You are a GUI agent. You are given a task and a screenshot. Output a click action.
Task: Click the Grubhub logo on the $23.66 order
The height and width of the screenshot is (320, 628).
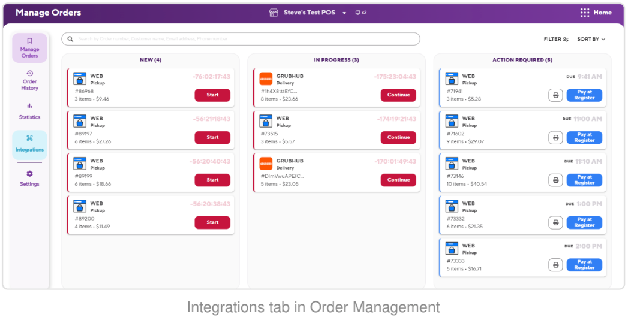coord(266,79)
